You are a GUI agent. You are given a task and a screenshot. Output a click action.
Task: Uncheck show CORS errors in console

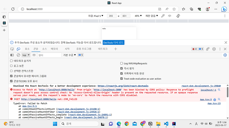click(x=11, y=81)
